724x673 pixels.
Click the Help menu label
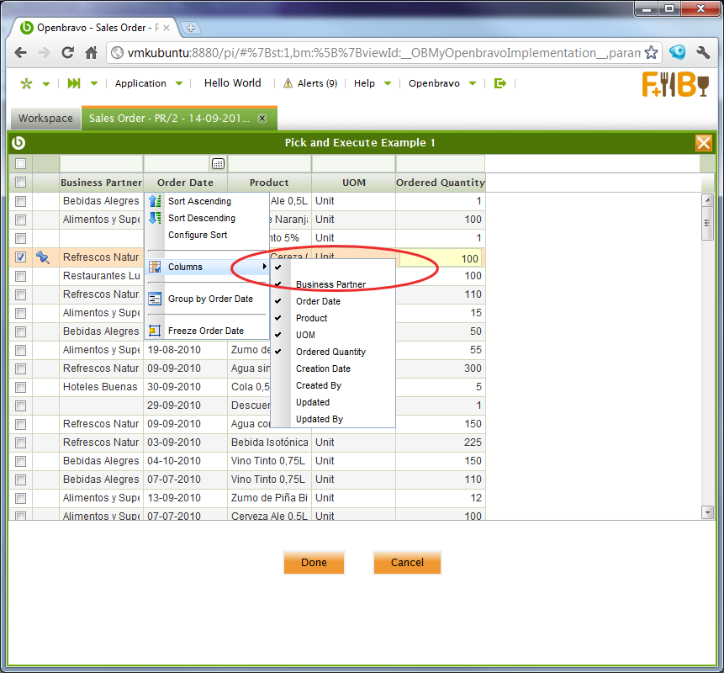[364, 83]
